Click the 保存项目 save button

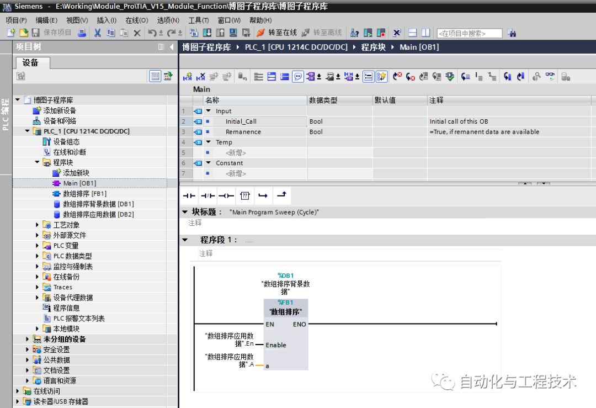(52, 33)
